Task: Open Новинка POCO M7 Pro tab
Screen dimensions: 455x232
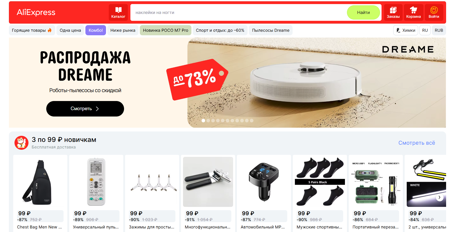Action: point(165,30)
